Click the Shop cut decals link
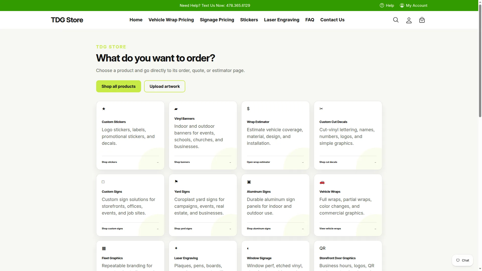 pyautogui.click(x=328, y=162)
